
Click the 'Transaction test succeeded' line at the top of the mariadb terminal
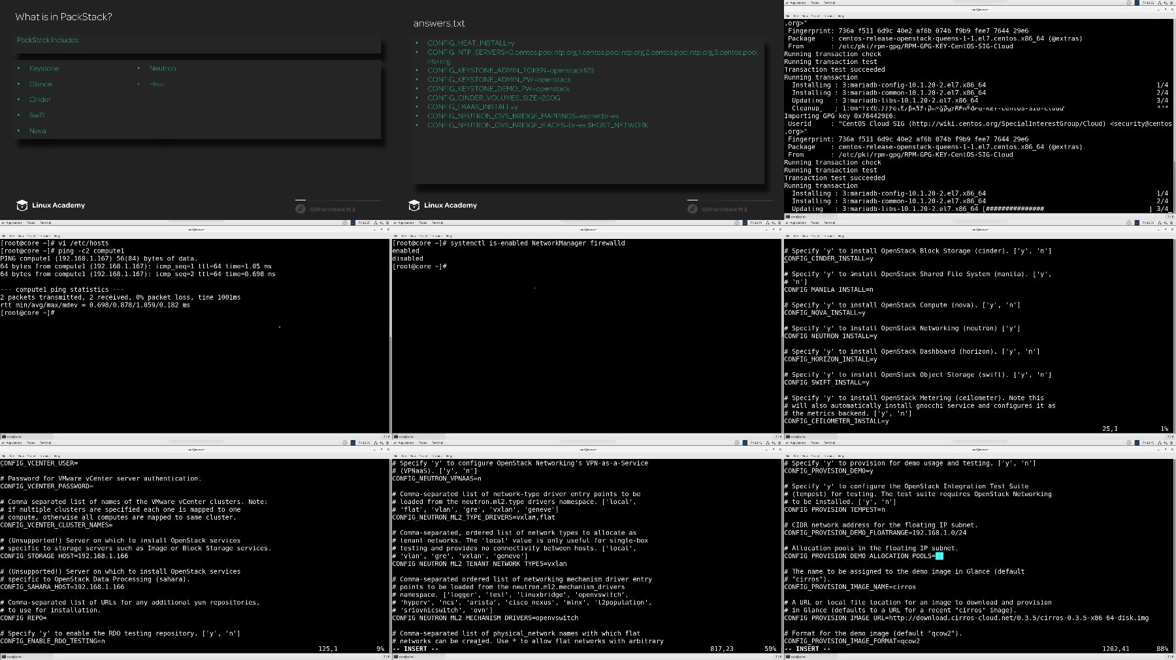[834, 70]
